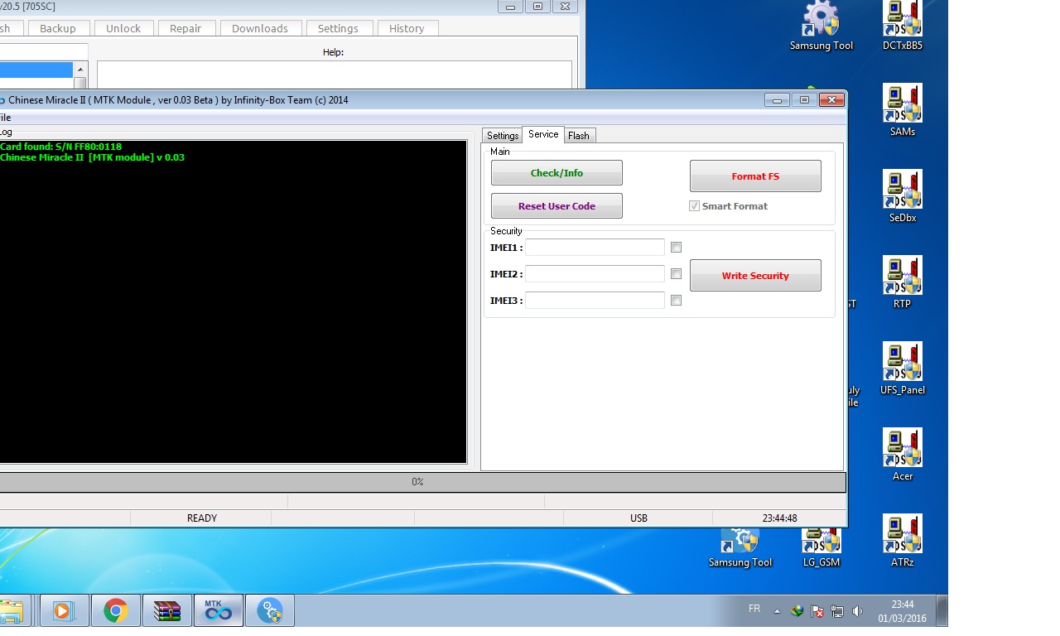Screen dimensions: 1060x636
Task: Click the 0% progress bar
Action: 422,482
